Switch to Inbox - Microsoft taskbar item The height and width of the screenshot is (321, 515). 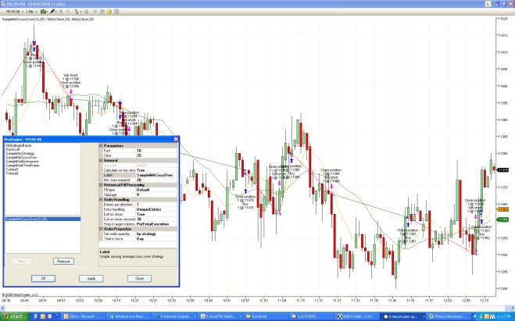84,316
